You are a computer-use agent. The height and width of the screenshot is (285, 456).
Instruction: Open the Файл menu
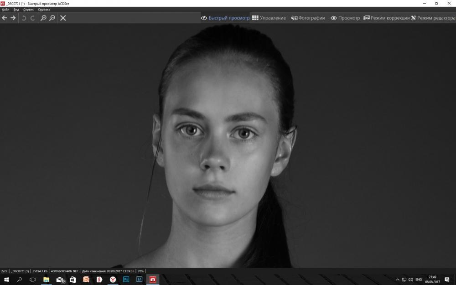point(5,10)
